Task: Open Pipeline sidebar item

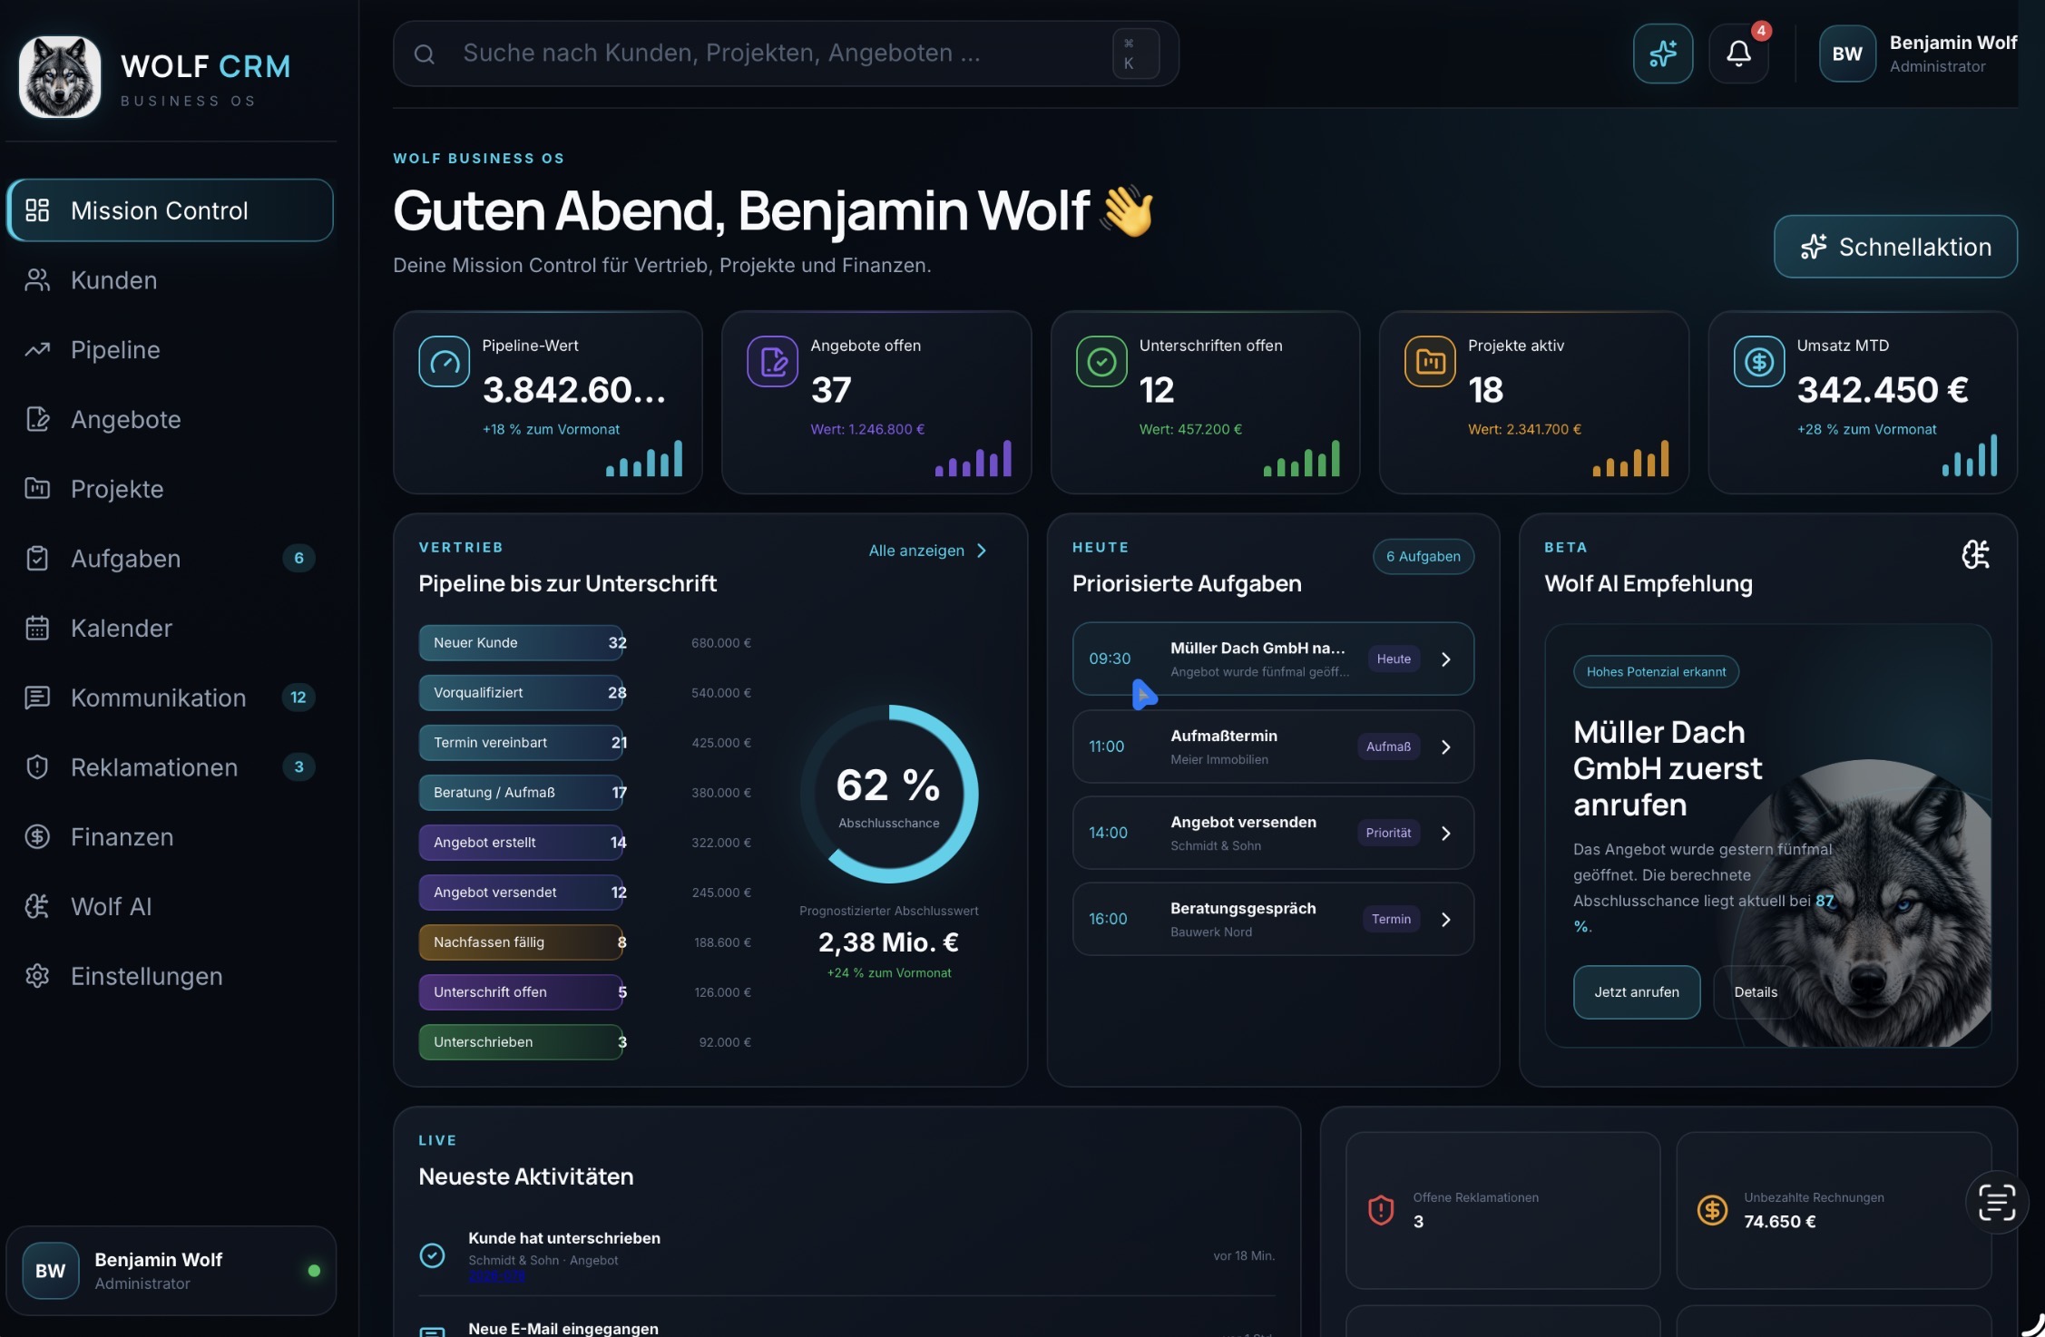Action: click(x=170, y=349)
